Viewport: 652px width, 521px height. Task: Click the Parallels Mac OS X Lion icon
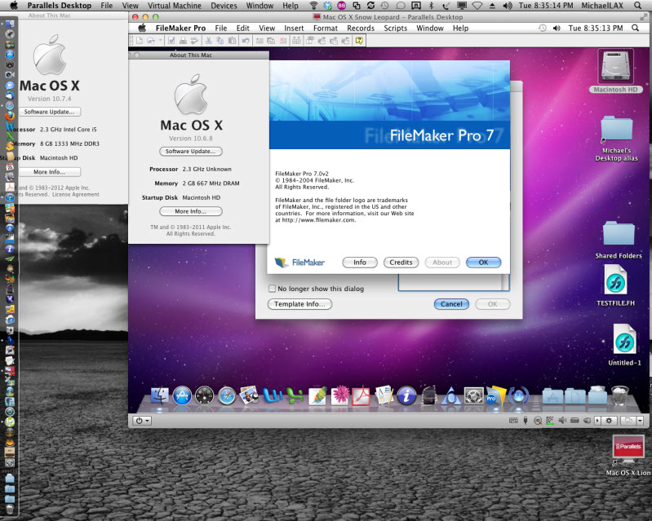tap(628, 455)
